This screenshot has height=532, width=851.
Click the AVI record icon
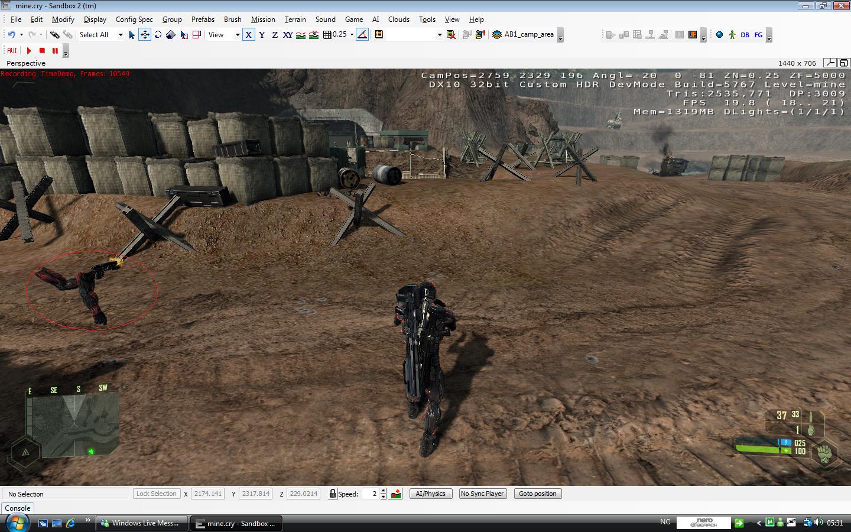[x=12, y=50]
